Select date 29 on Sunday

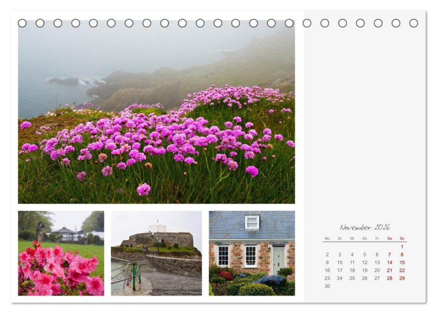point(402,278)
